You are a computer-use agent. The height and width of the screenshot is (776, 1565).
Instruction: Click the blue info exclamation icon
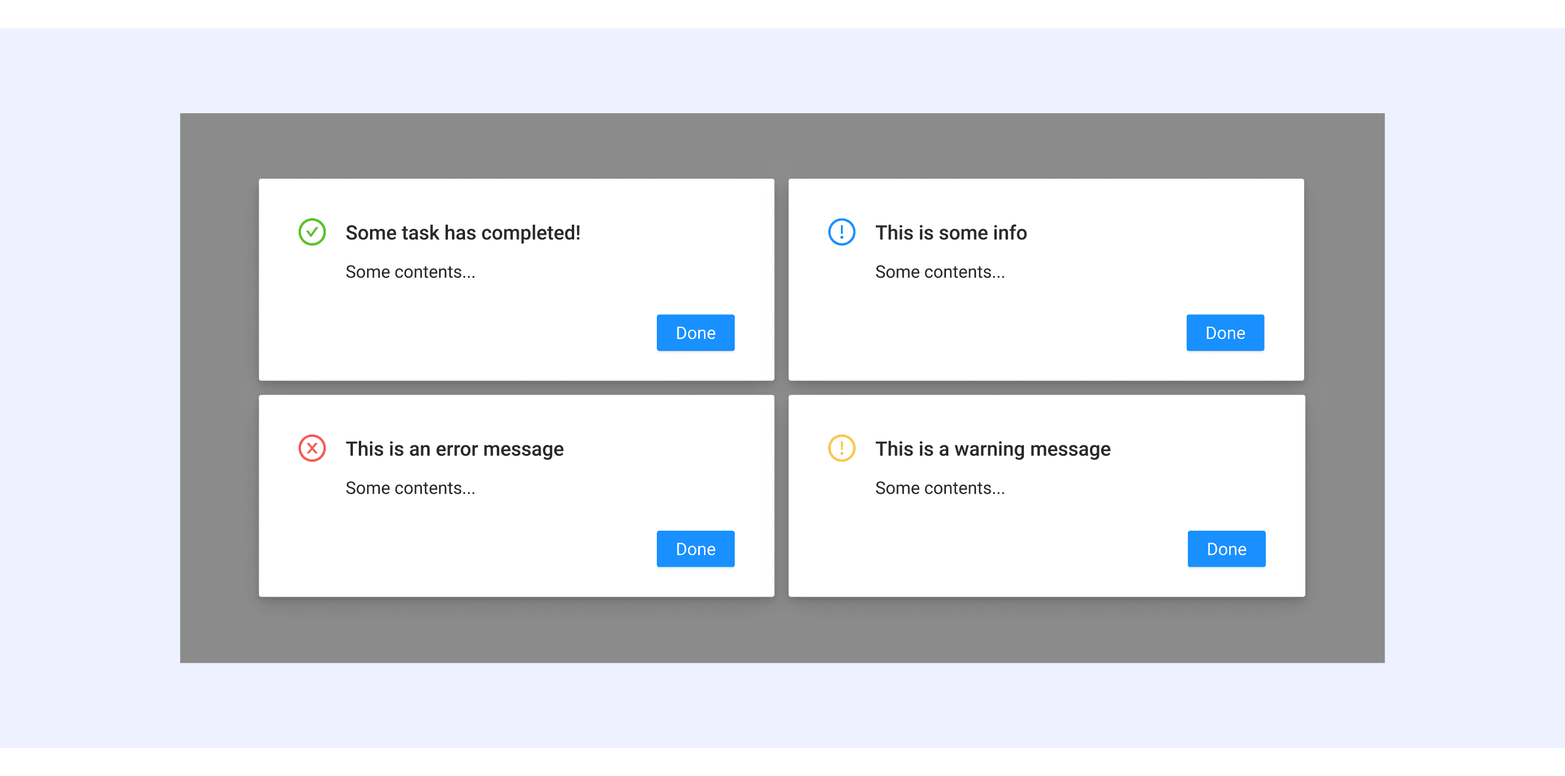(842, 232)
